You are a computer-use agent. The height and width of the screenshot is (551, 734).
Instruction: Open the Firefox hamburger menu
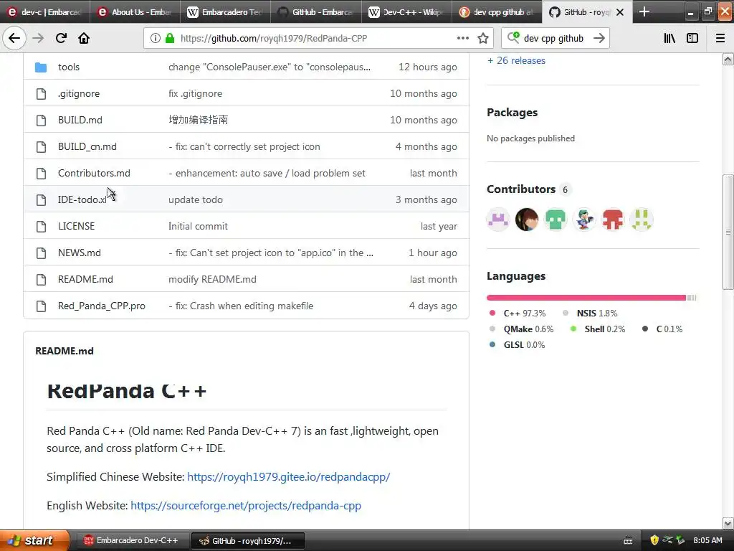point(720,39)
